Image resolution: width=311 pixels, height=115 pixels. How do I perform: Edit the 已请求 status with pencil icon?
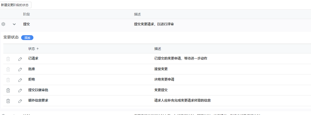click(20, 59)
